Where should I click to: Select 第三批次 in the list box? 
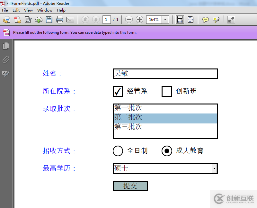pyautogui.click(x=165, y=127)
